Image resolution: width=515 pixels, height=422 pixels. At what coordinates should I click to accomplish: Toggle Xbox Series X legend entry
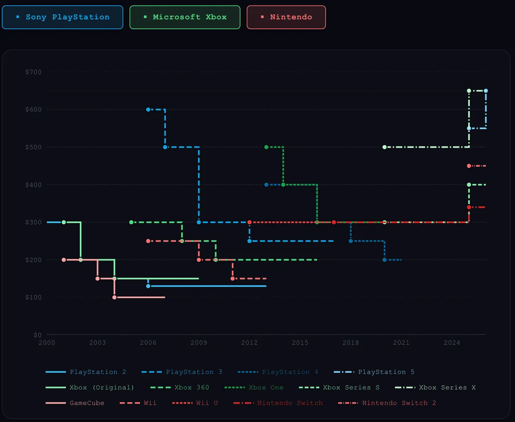click(436, 387)
